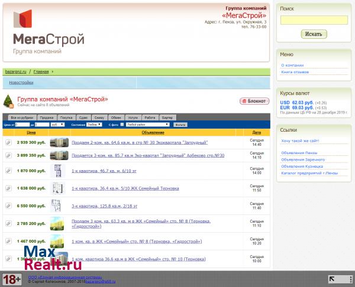
Task: Sort listings by 'Дата' column header
Action: coord(257,132)
